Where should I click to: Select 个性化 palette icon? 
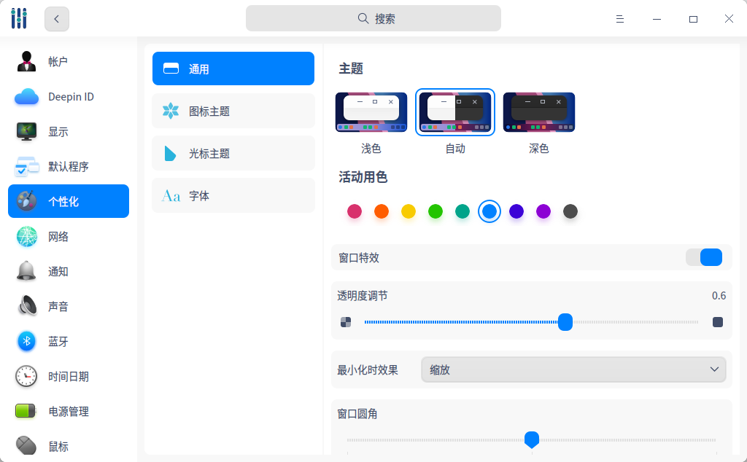26,201
